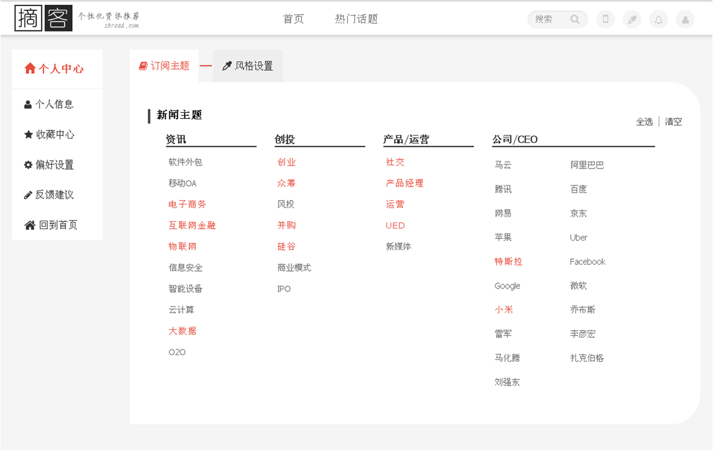Deselect the 社交 topic

click(x=395, y=162)
